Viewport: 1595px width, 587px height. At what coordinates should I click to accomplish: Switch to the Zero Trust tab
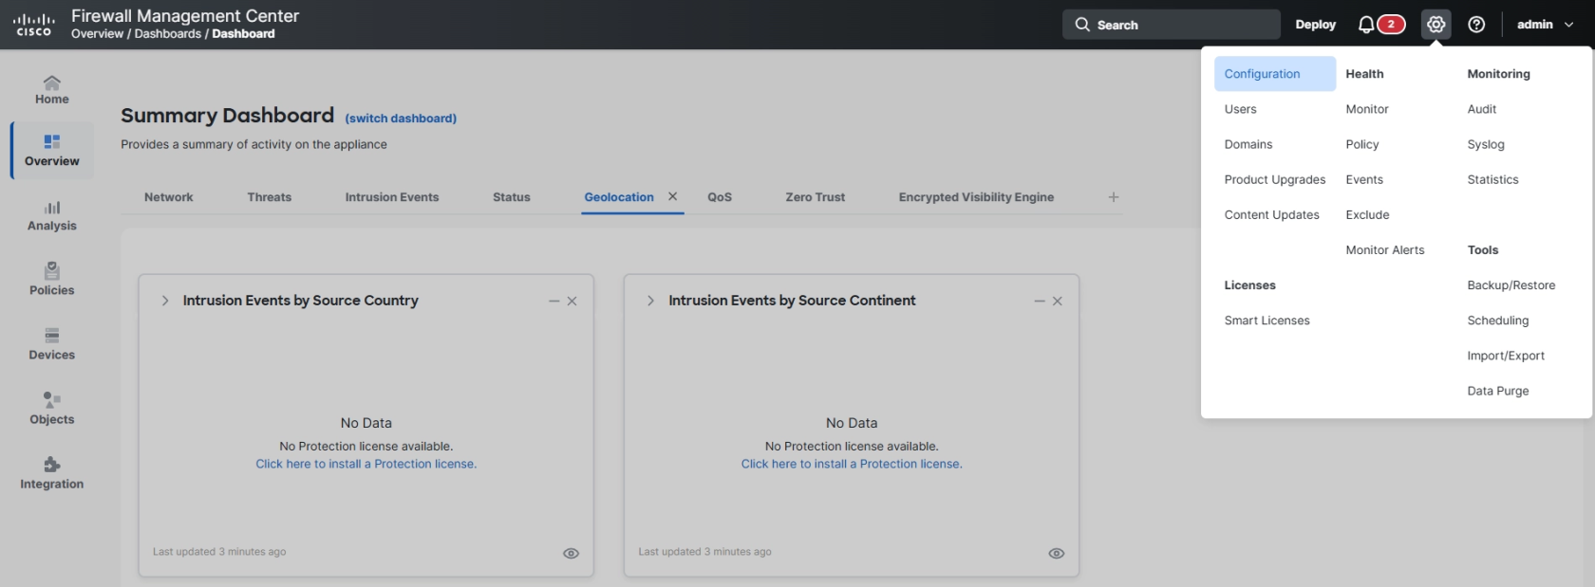[816, 197]
